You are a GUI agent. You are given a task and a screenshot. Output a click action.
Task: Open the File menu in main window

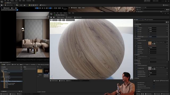(x=5, y=1)
